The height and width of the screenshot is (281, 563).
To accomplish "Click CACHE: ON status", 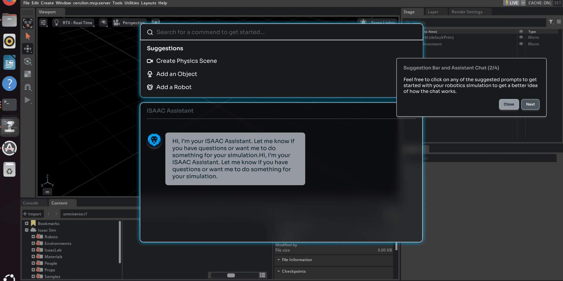I will 540,3.
